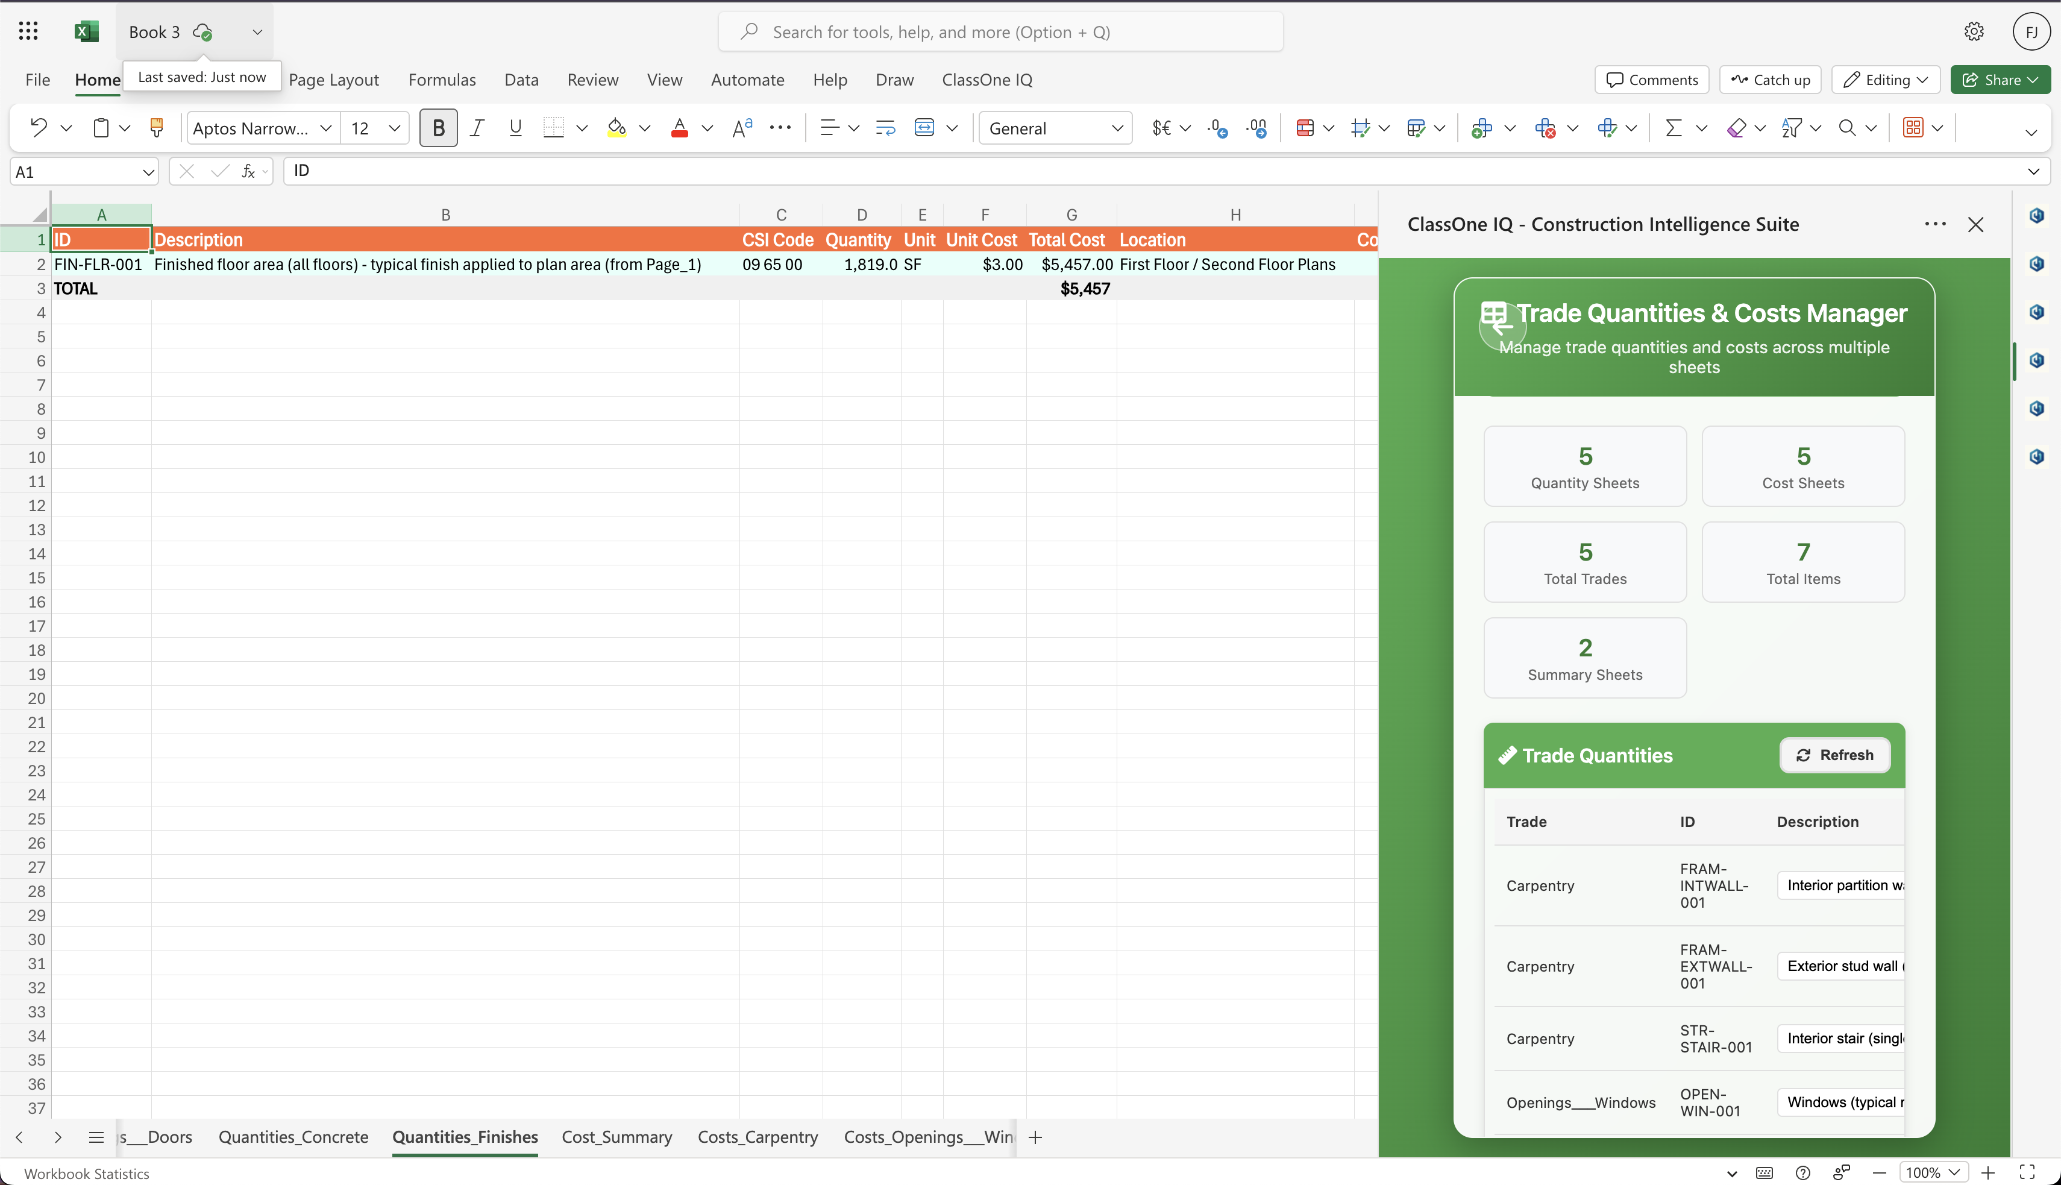Toggle Underline formatting
Screen dimensions: 2061x1185
click(515, 128)
